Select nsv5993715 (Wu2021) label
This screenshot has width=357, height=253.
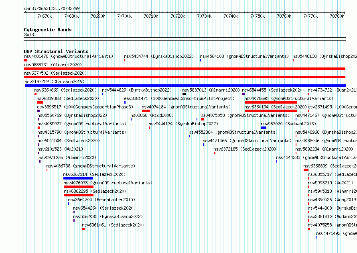[x=331, y=183]
